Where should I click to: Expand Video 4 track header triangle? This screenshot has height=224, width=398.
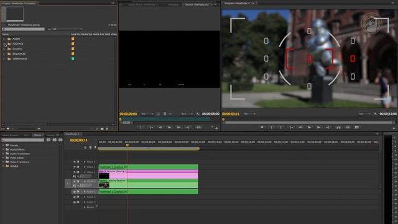pos(85,162)
